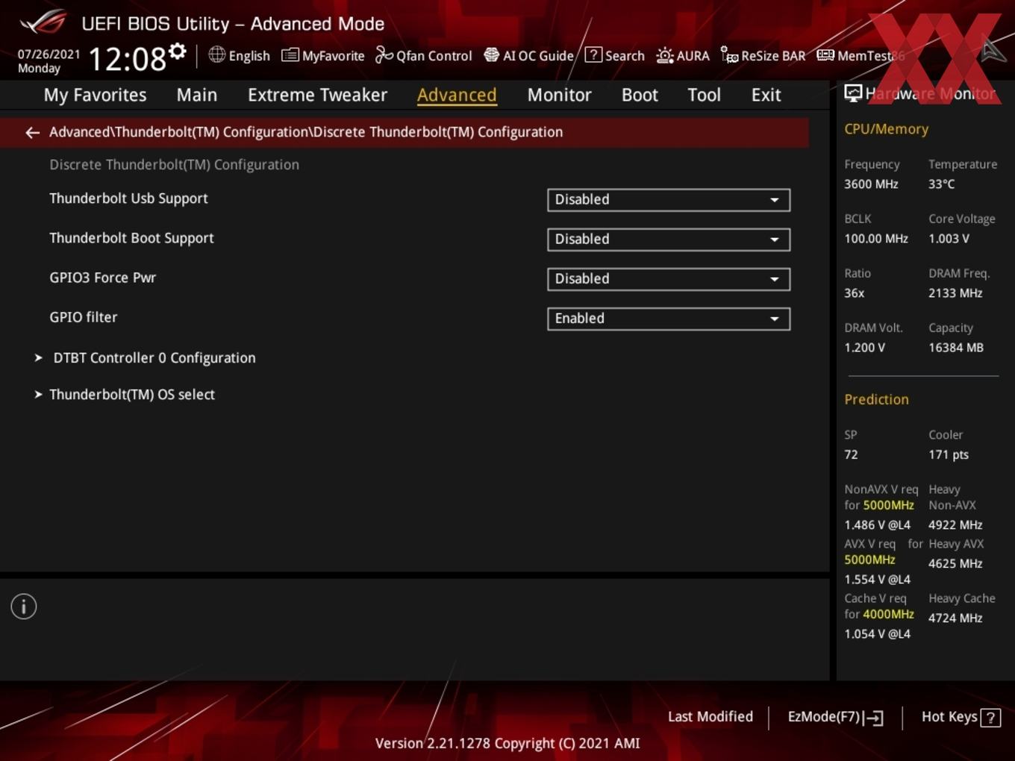Click ReSize BAR label
This screenshot has width=1015, height=761.
pyautogui.click(x=773, y=56)
